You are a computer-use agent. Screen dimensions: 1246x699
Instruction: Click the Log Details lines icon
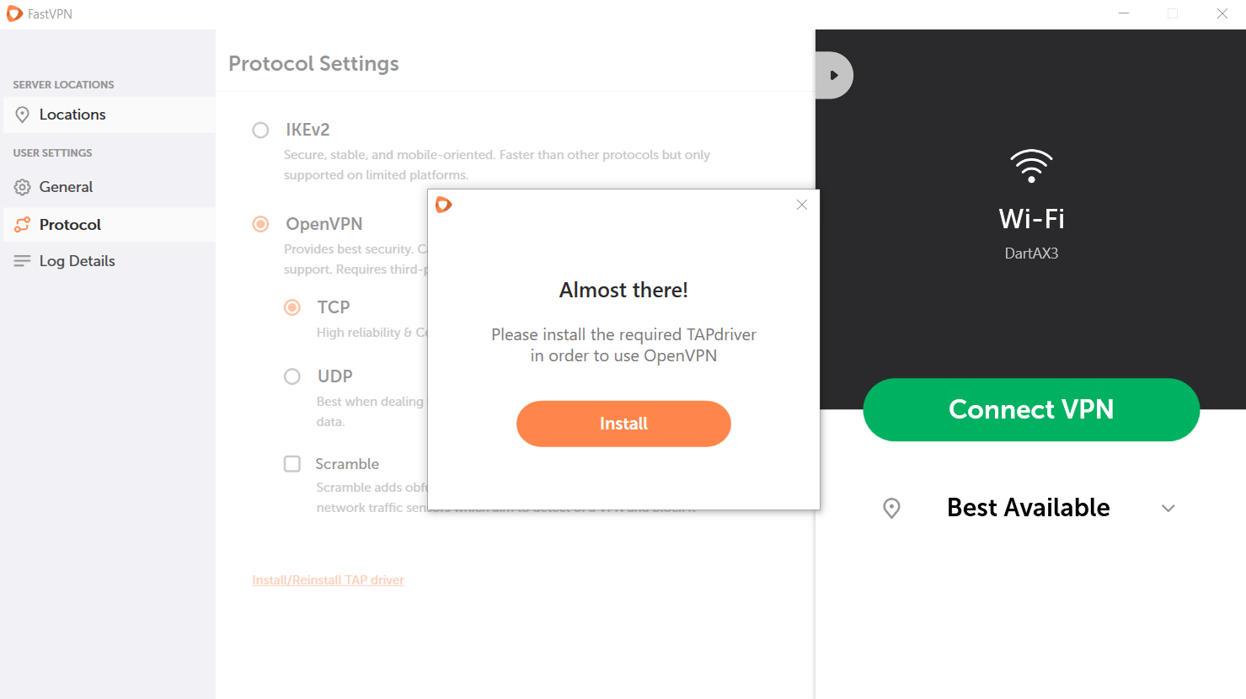pyautogui.click(x=23, y=261)
